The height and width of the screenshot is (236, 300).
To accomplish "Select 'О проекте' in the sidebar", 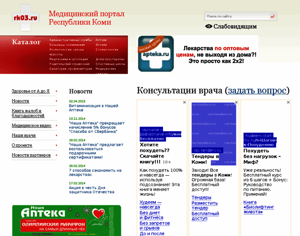I will tap(22, 145).
